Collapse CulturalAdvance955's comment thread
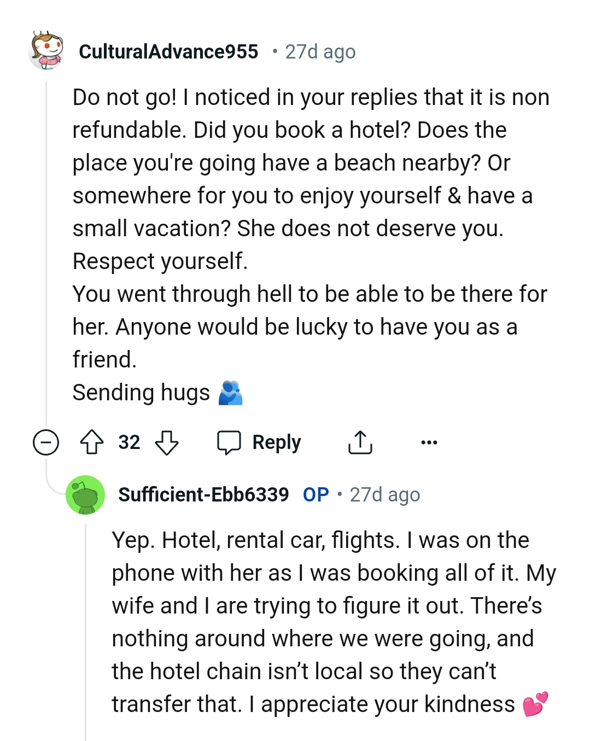 pos(45,442)
